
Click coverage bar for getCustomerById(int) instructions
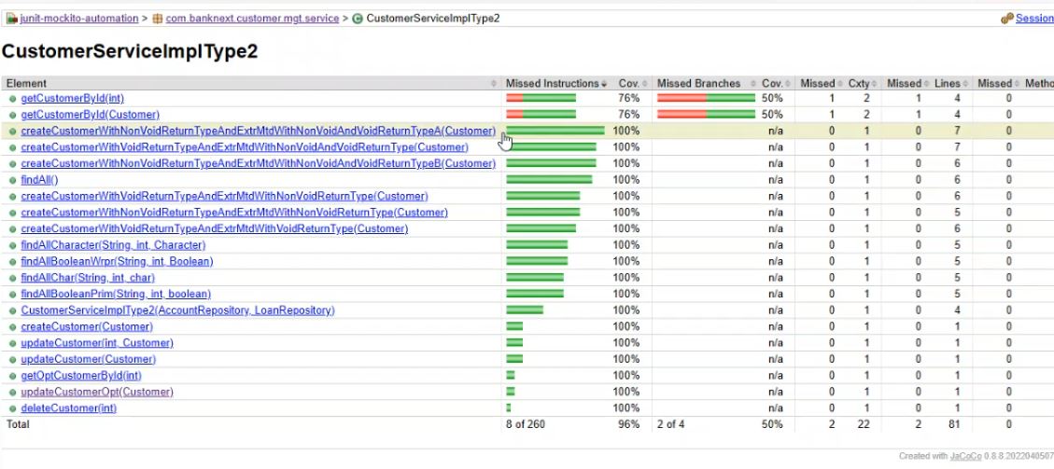541,99
